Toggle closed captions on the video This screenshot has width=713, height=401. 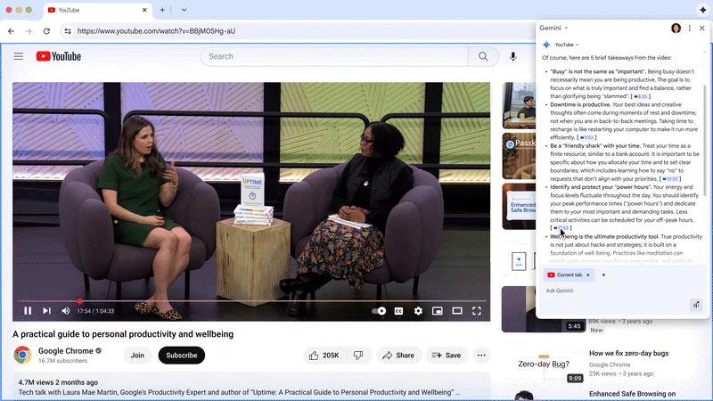(x=398, y=311)
